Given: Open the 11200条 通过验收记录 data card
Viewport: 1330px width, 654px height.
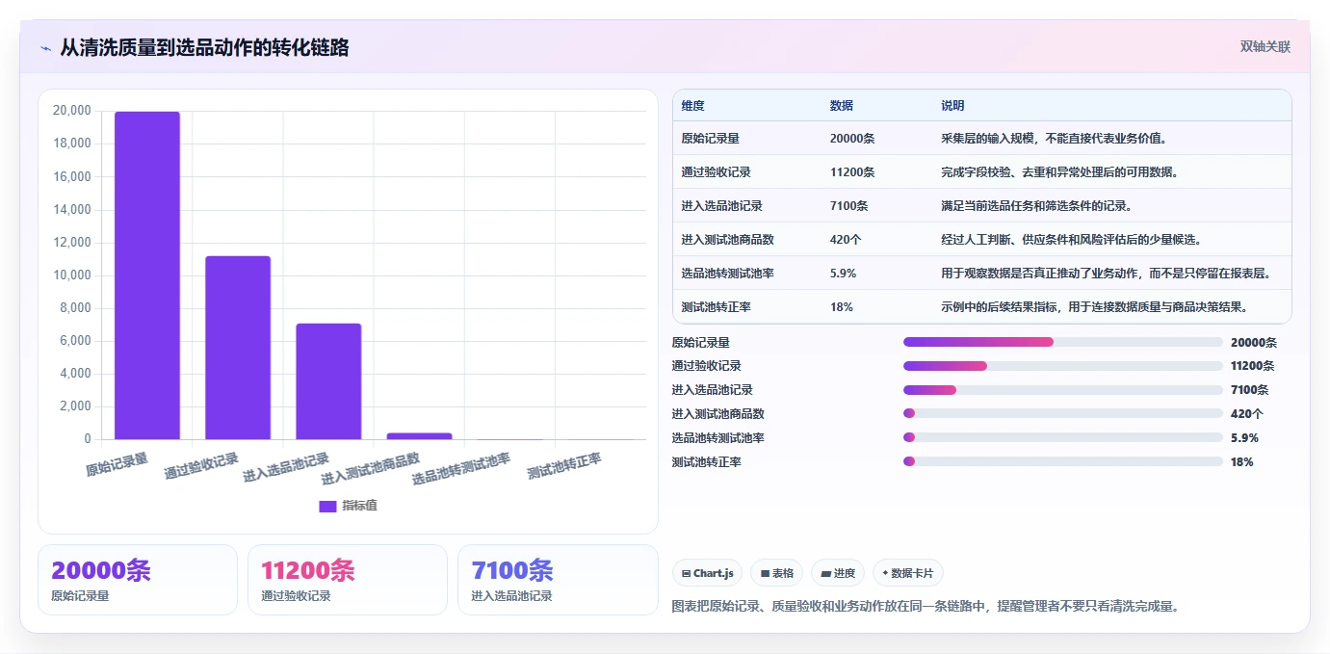Looking at the screenshot, I should click(348, 580).
